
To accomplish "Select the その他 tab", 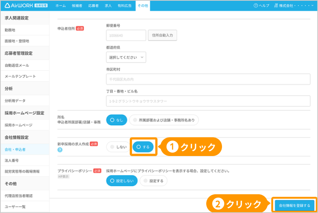I will (x=143, y=6).
